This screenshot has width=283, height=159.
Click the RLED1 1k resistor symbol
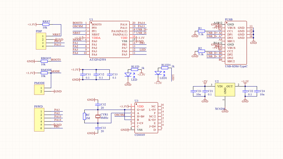click(165, 68)
